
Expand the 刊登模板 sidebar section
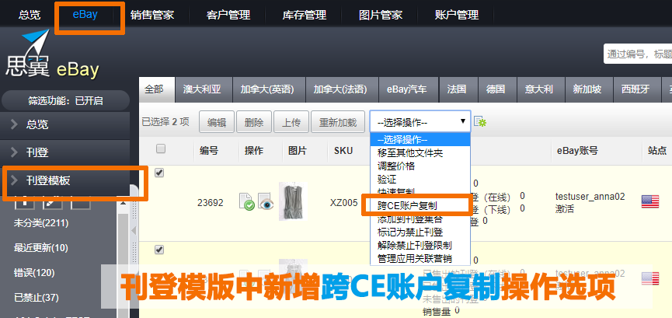click(x=65, y=180)
